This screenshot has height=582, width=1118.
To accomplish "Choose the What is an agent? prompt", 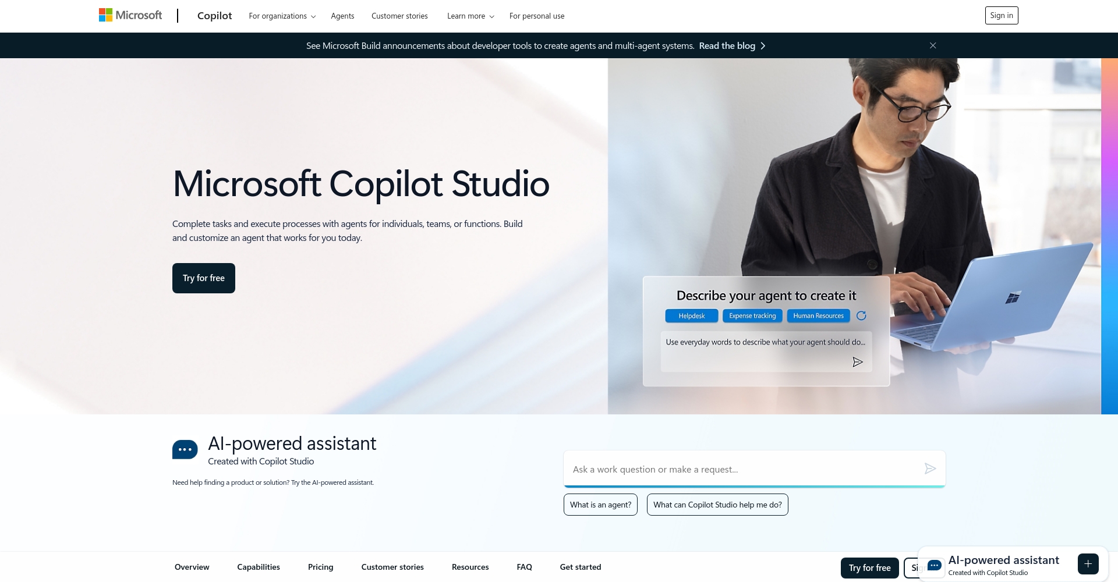I will [600, 505].
